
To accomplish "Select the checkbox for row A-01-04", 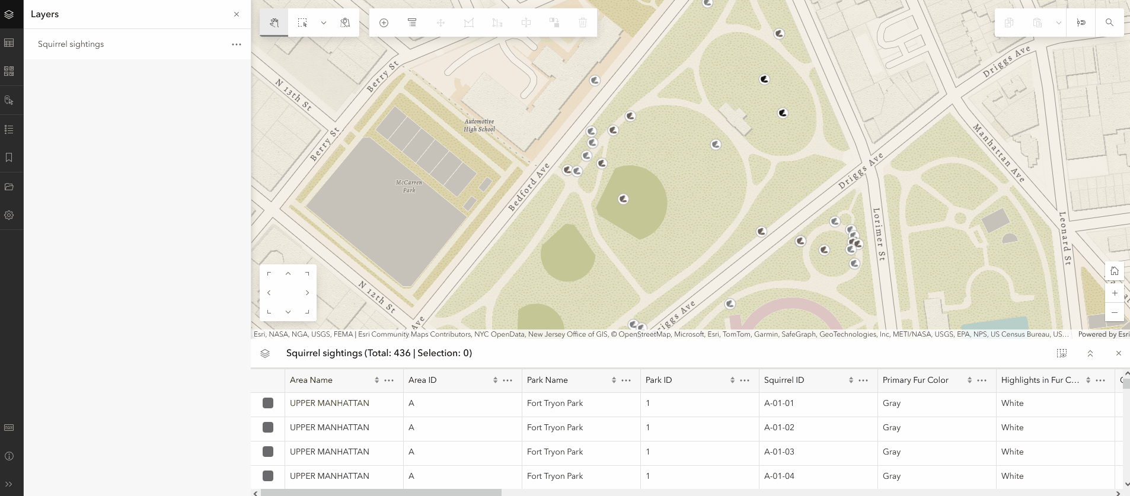I will click(x=268, y=476).
